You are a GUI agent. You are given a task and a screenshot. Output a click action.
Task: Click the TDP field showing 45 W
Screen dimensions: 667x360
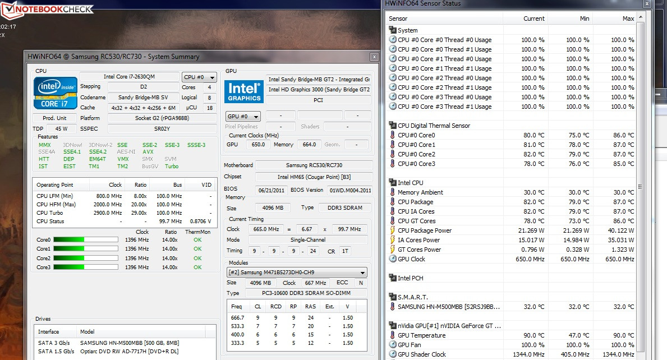(x=61, y=128)
